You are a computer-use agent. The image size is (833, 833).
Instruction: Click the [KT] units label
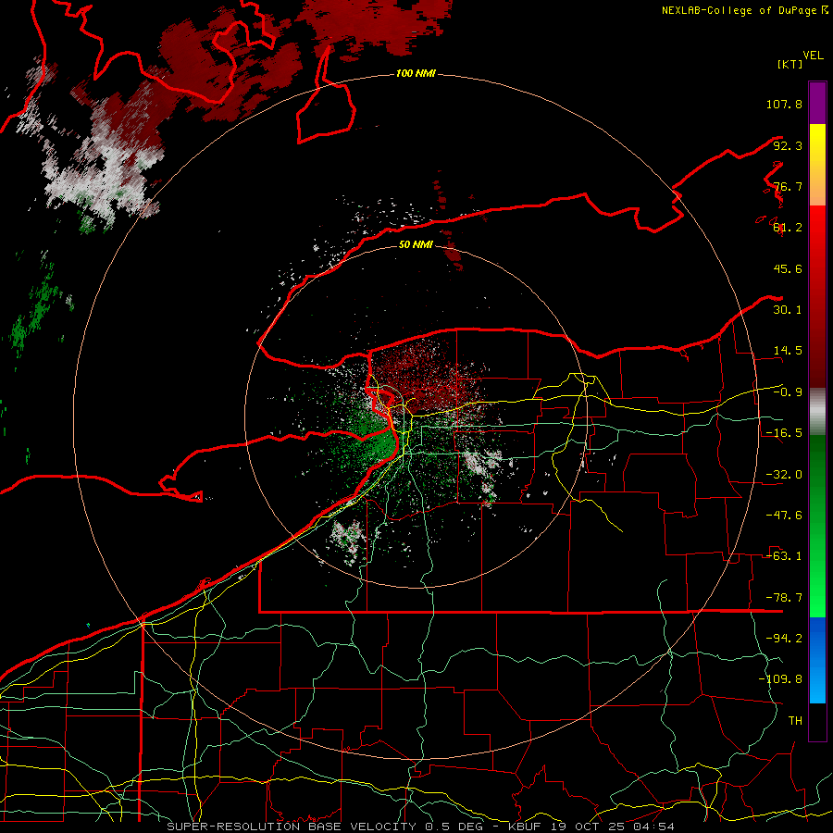tap(789, 64)
